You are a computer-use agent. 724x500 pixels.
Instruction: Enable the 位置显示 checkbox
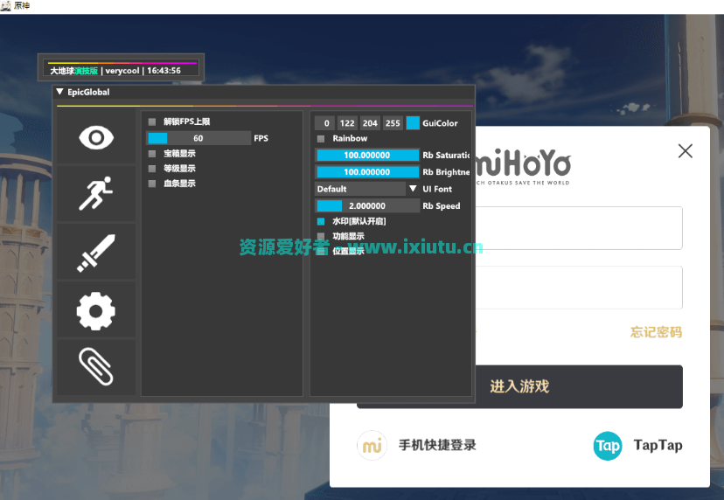[321, 251]
